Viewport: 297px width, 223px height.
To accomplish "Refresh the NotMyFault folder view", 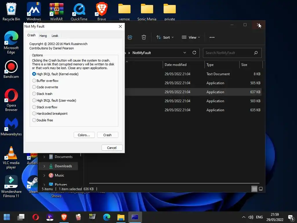I will [x=194, y=53].
